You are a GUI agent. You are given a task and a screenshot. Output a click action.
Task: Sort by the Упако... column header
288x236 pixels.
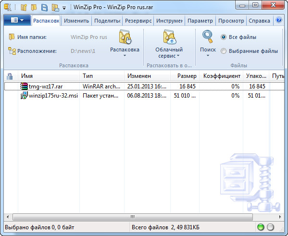256,76
